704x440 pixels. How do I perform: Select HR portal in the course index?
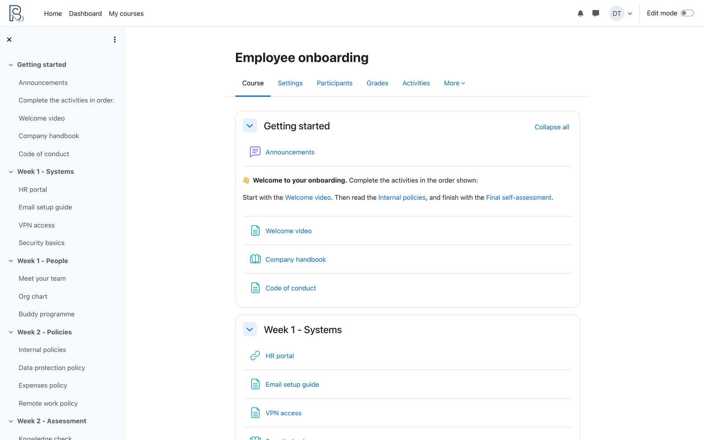[33, 190]
